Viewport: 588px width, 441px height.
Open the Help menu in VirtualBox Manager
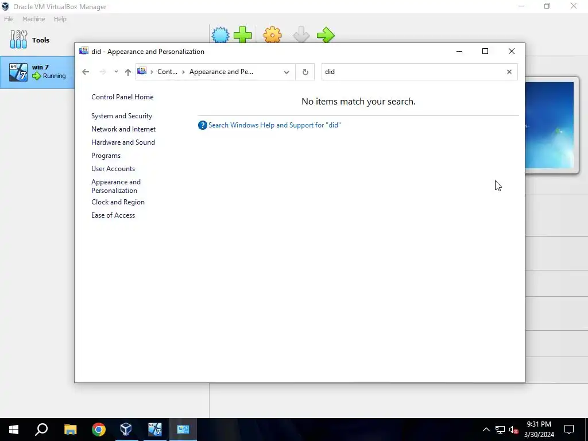pos(60,19)
